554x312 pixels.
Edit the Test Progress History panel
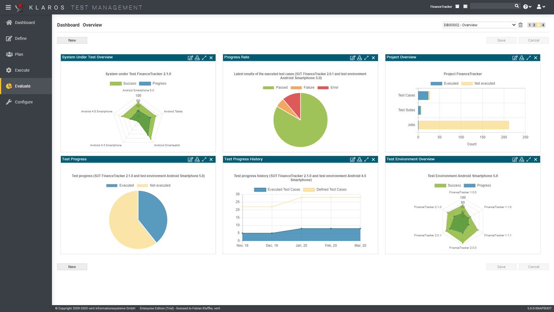[353, 159]
